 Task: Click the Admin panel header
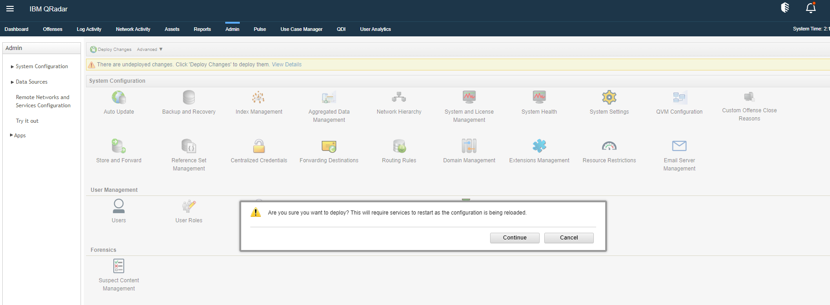[41, 48]
